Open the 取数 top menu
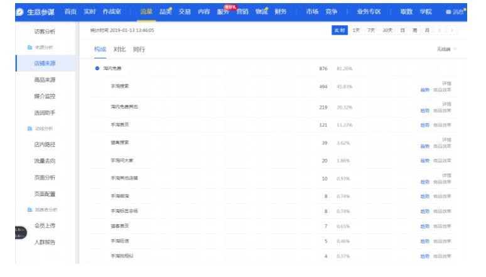 406,11
